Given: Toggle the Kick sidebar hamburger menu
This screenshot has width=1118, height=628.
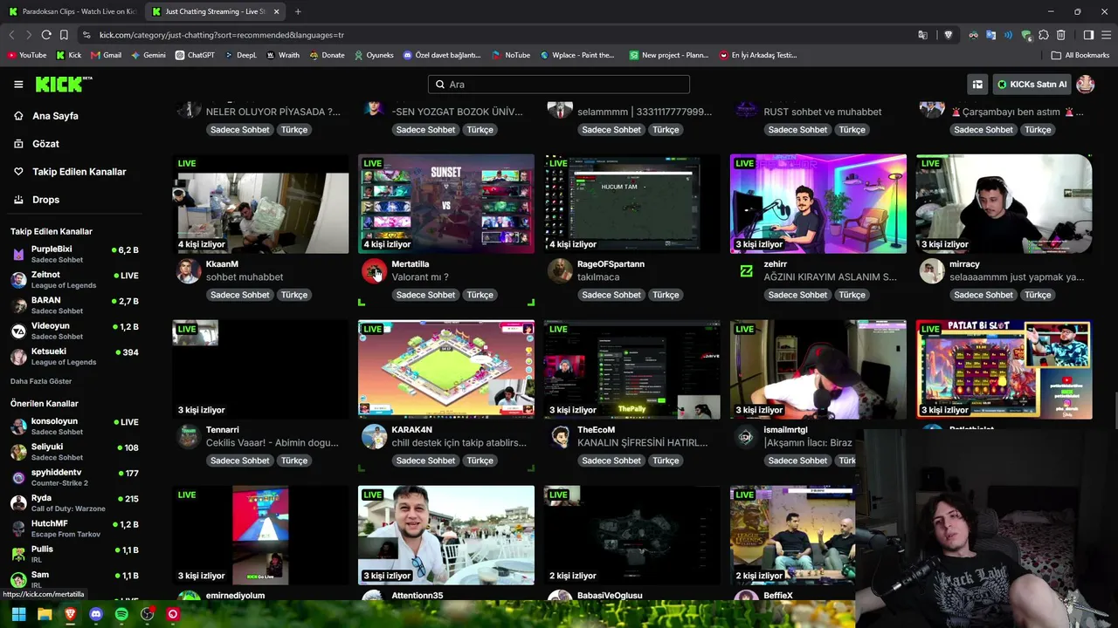Looking at the screenshot, I should [18, 85].
